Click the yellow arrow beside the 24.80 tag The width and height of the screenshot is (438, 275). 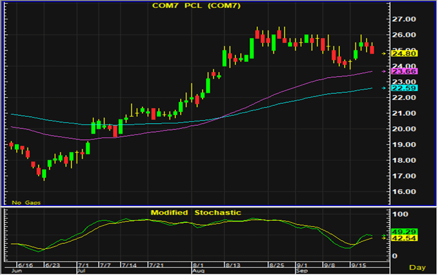pyautogui.click(x=383, y=54)
